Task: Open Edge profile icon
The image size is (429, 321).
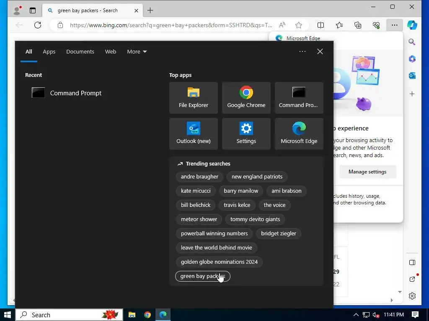Action: click(x=17, y=10)
